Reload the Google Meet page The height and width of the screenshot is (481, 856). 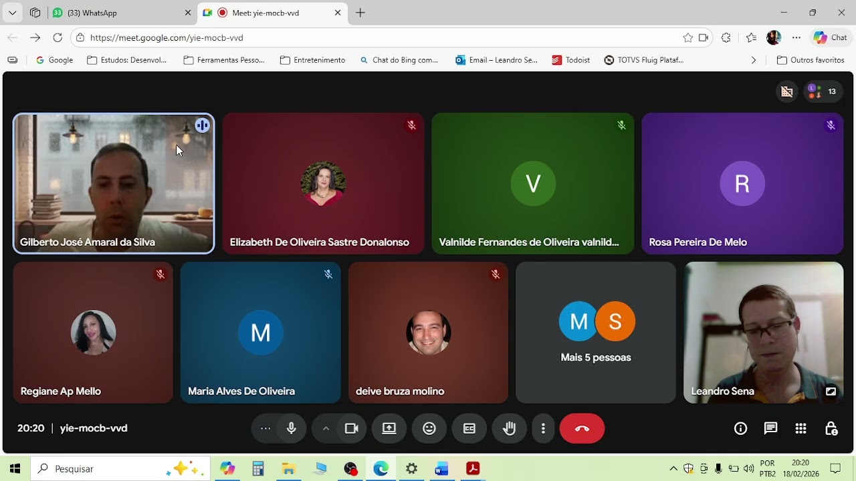tap(58, 38)
